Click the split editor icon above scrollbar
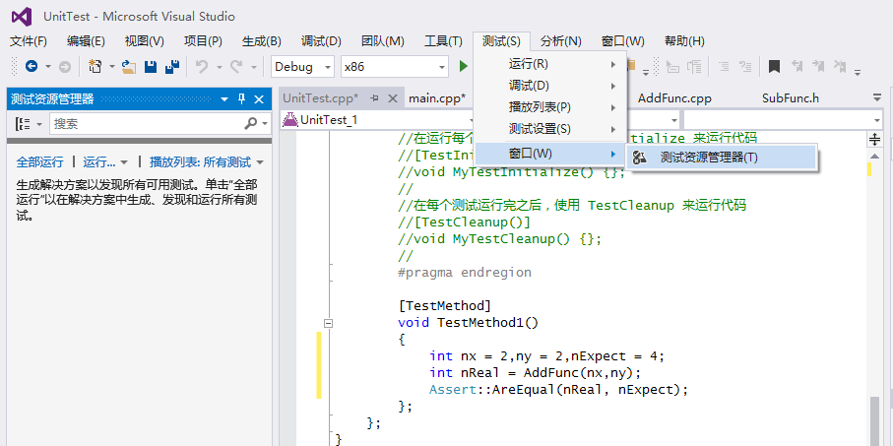 (874, 139)
